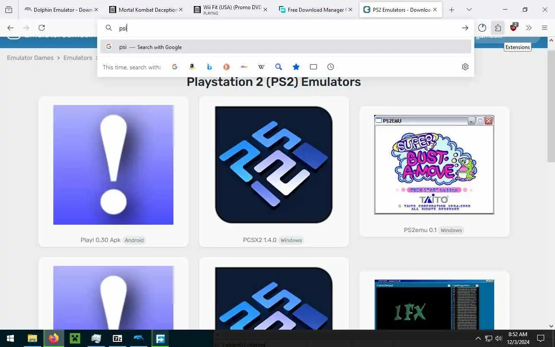Open Emulators breadcrumb link

78,58
